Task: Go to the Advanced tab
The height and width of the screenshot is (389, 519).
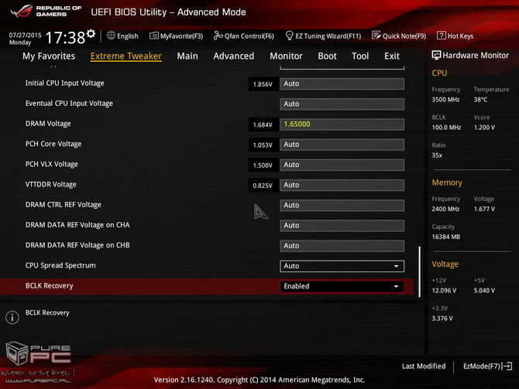Action: 234,56
